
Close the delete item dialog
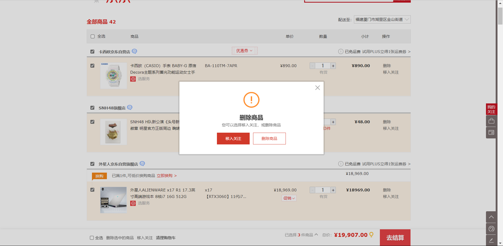click(x=318, y=88)
